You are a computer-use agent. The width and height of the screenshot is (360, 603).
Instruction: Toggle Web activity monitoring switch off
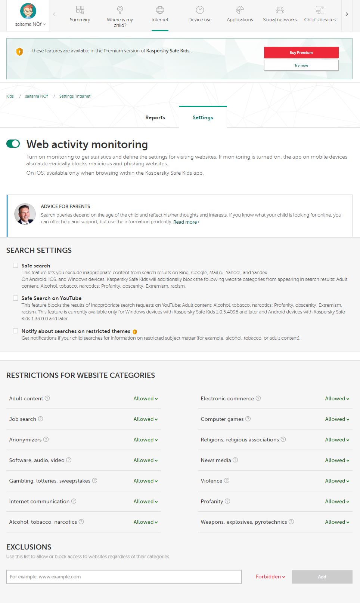pos(13,144)
